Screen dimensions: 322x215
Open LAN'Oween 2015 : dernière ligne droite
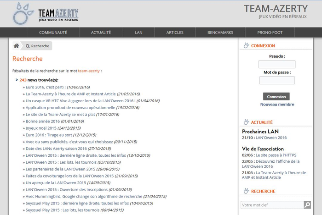(x=76, y=155)
